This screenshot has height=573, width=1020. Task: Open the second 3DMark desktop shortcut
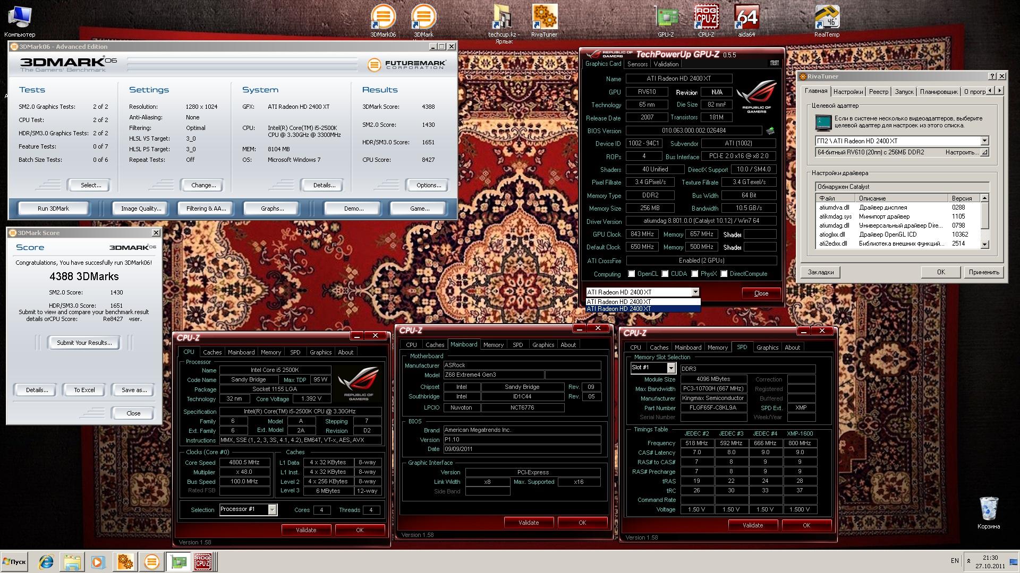(x=423, y=20)
